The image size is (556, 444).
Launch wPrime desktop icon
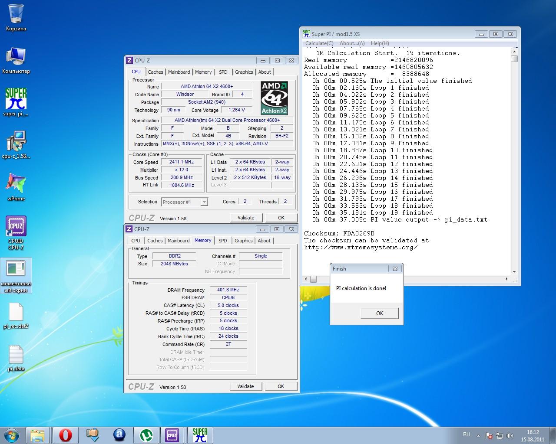[x=16, y=187]
